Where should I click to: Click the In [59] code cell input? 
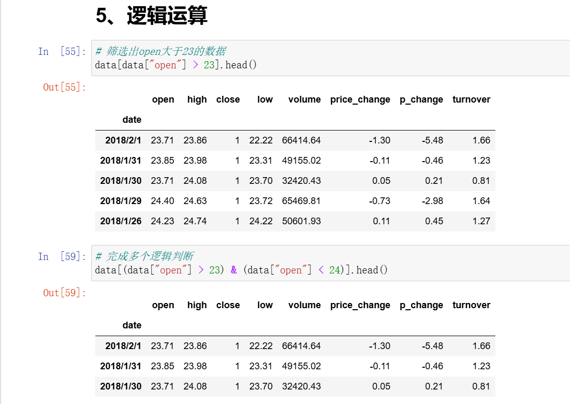(x=331, y=263)
